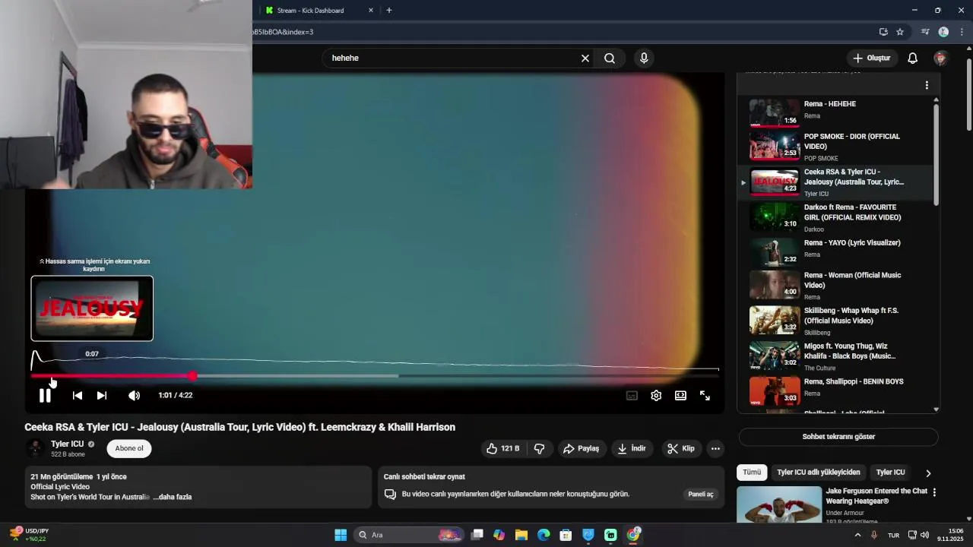Download video with İndir button
This screenshot has height=547, width=973.
[631, 448]
